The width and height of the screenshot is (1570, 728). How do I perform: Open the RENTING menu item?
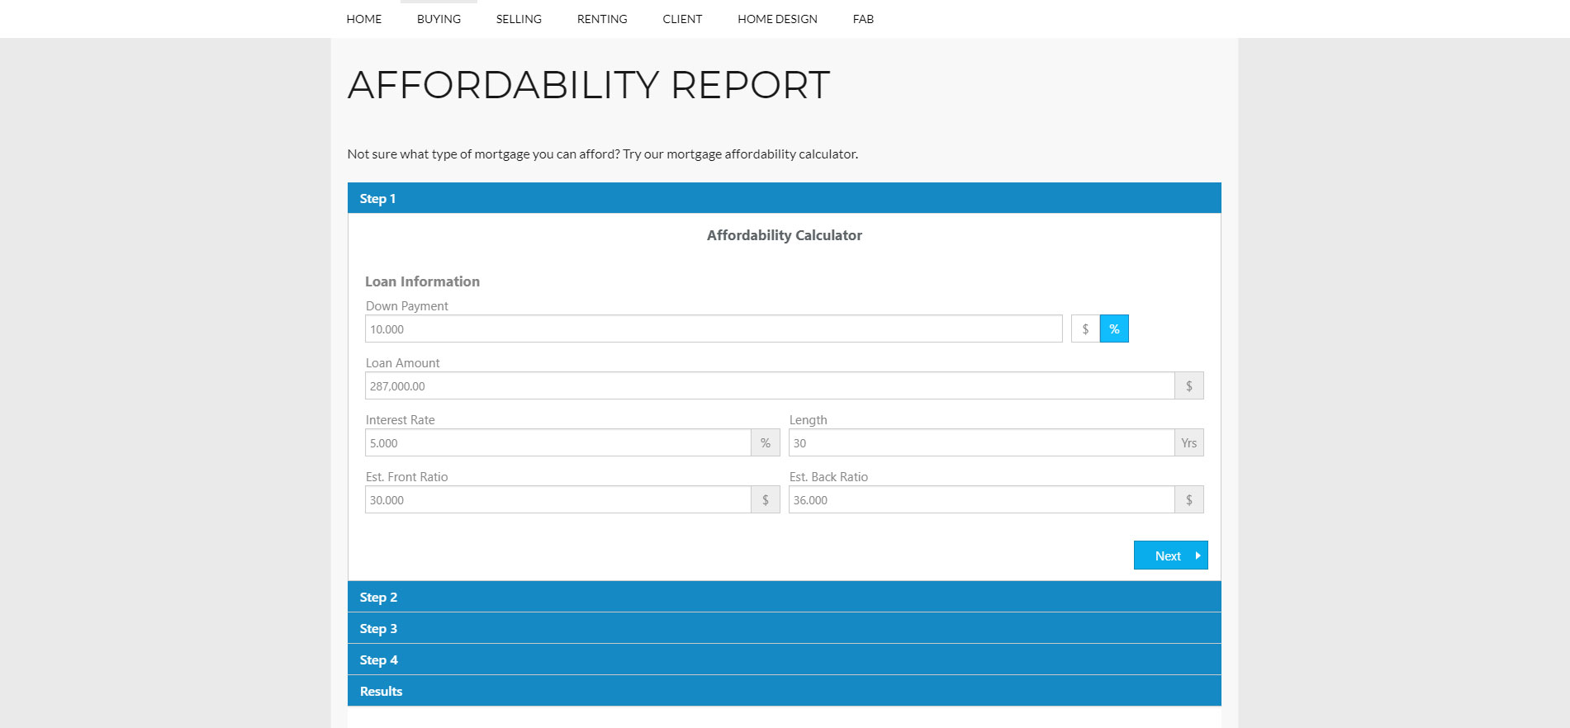tap(602, 19)
